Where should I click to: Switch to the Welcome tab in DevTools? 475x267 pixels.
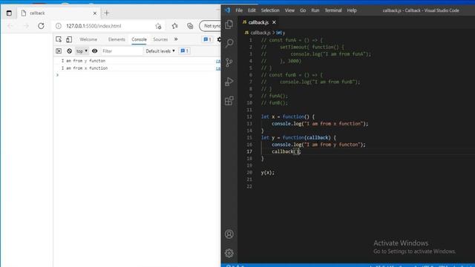88,39
